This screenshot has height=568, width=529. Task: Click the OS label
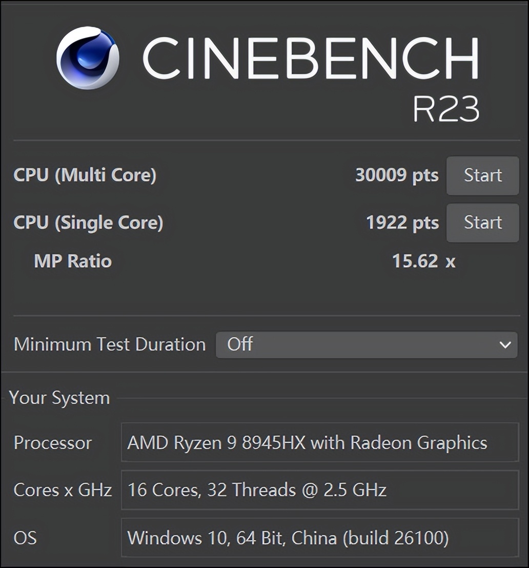click(25, 538)
